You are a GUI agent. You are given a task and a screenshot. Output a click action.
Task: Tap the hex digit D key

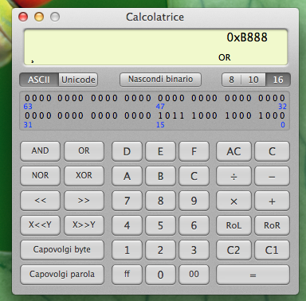127,151
